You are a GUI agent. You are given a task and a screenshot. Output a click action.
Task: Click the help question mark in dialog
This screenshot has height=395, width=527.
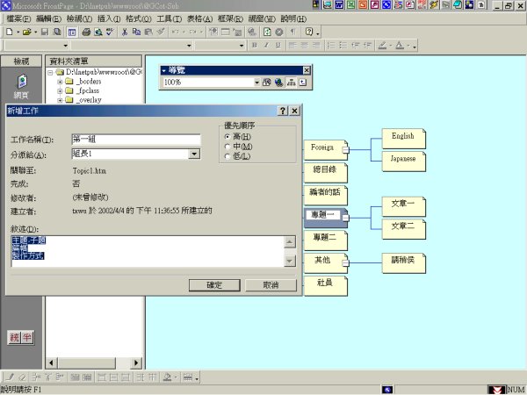pos(282,111)
